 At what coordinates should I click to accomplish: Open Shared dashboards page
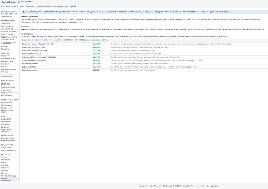tap(8, 150)
